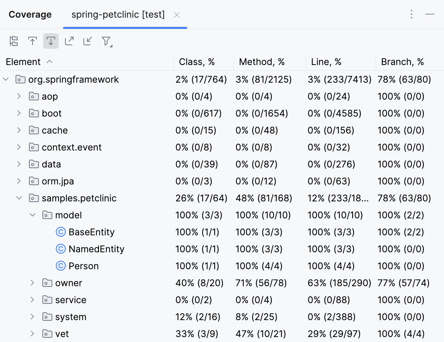Generate coverage report via export arrow icon
This screenshot has width=444, height=342.
(69, 41)
